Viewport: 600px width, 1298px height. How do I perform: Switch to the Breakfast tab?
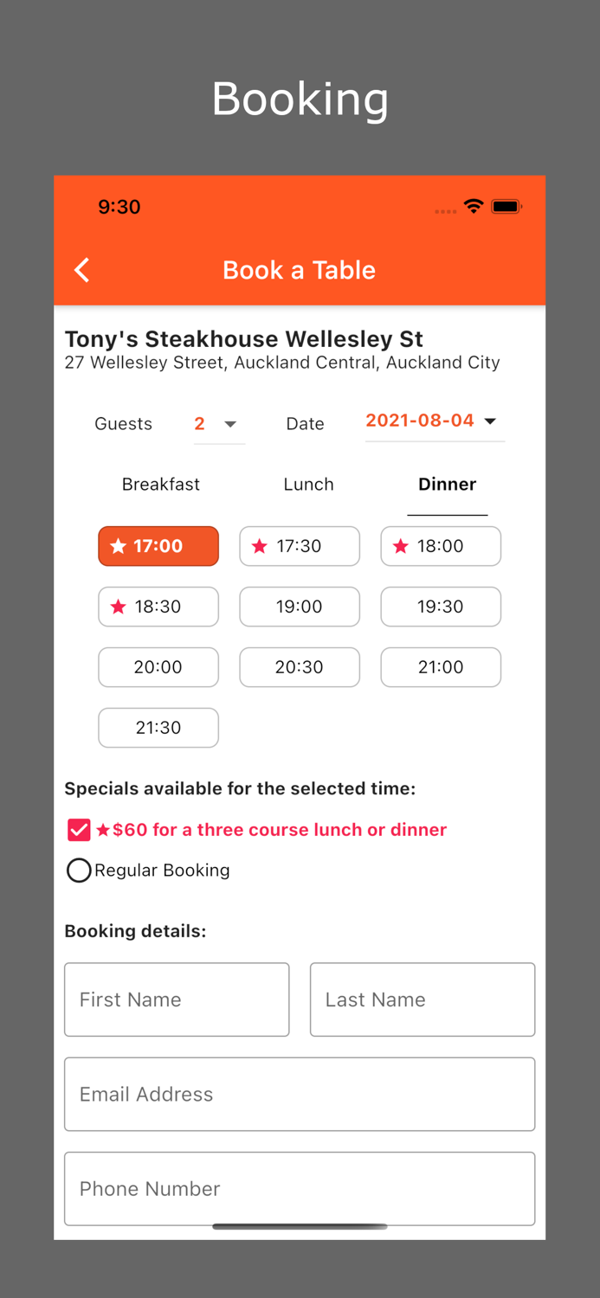click(x=160, y=485)
